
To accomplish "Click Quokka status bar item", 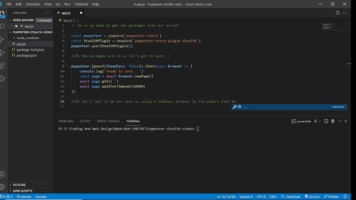I will [41, 197].
